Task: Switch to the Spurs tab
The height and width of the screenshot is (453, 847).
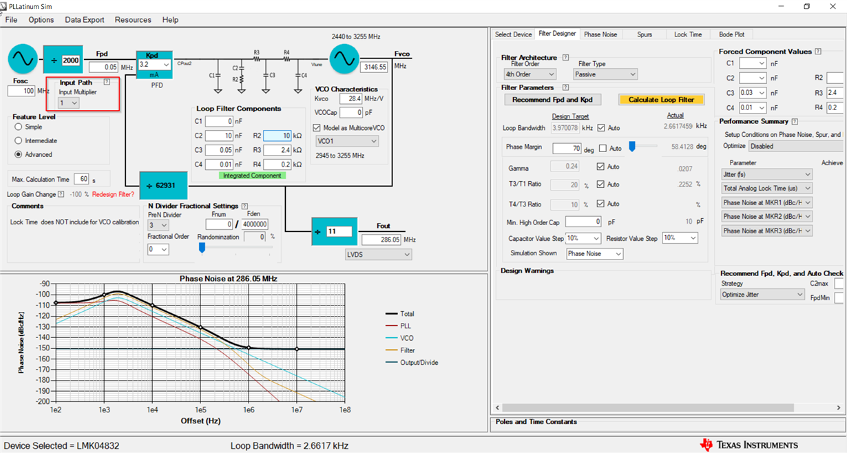Action: pos(645,34)
